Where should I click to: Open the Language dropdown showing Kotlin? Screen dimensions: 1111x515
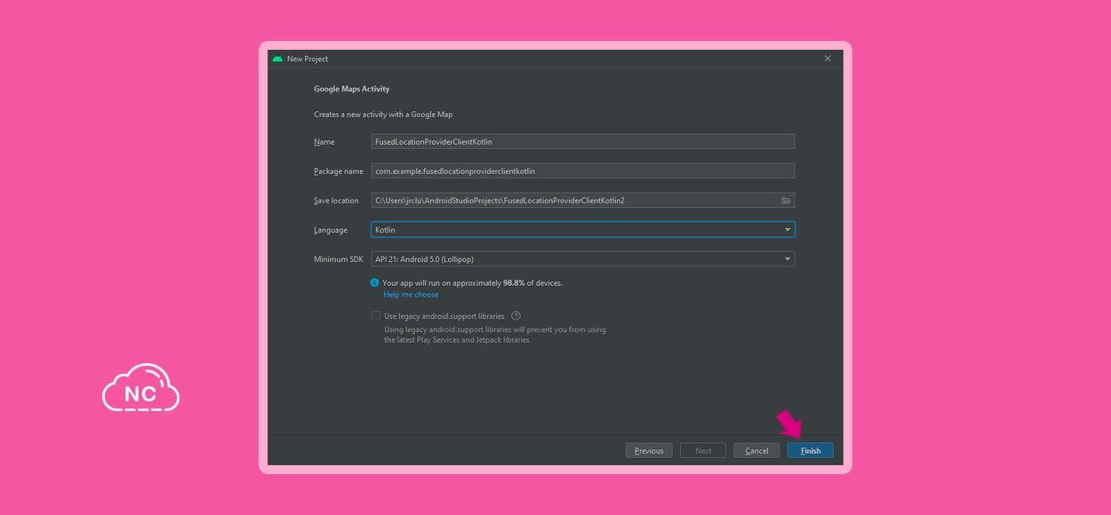click(x=583, y=230)
